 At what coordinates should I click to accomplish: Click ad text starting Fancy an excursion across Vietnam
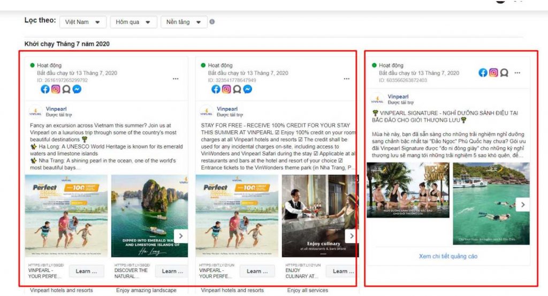(x=106, y=146)
